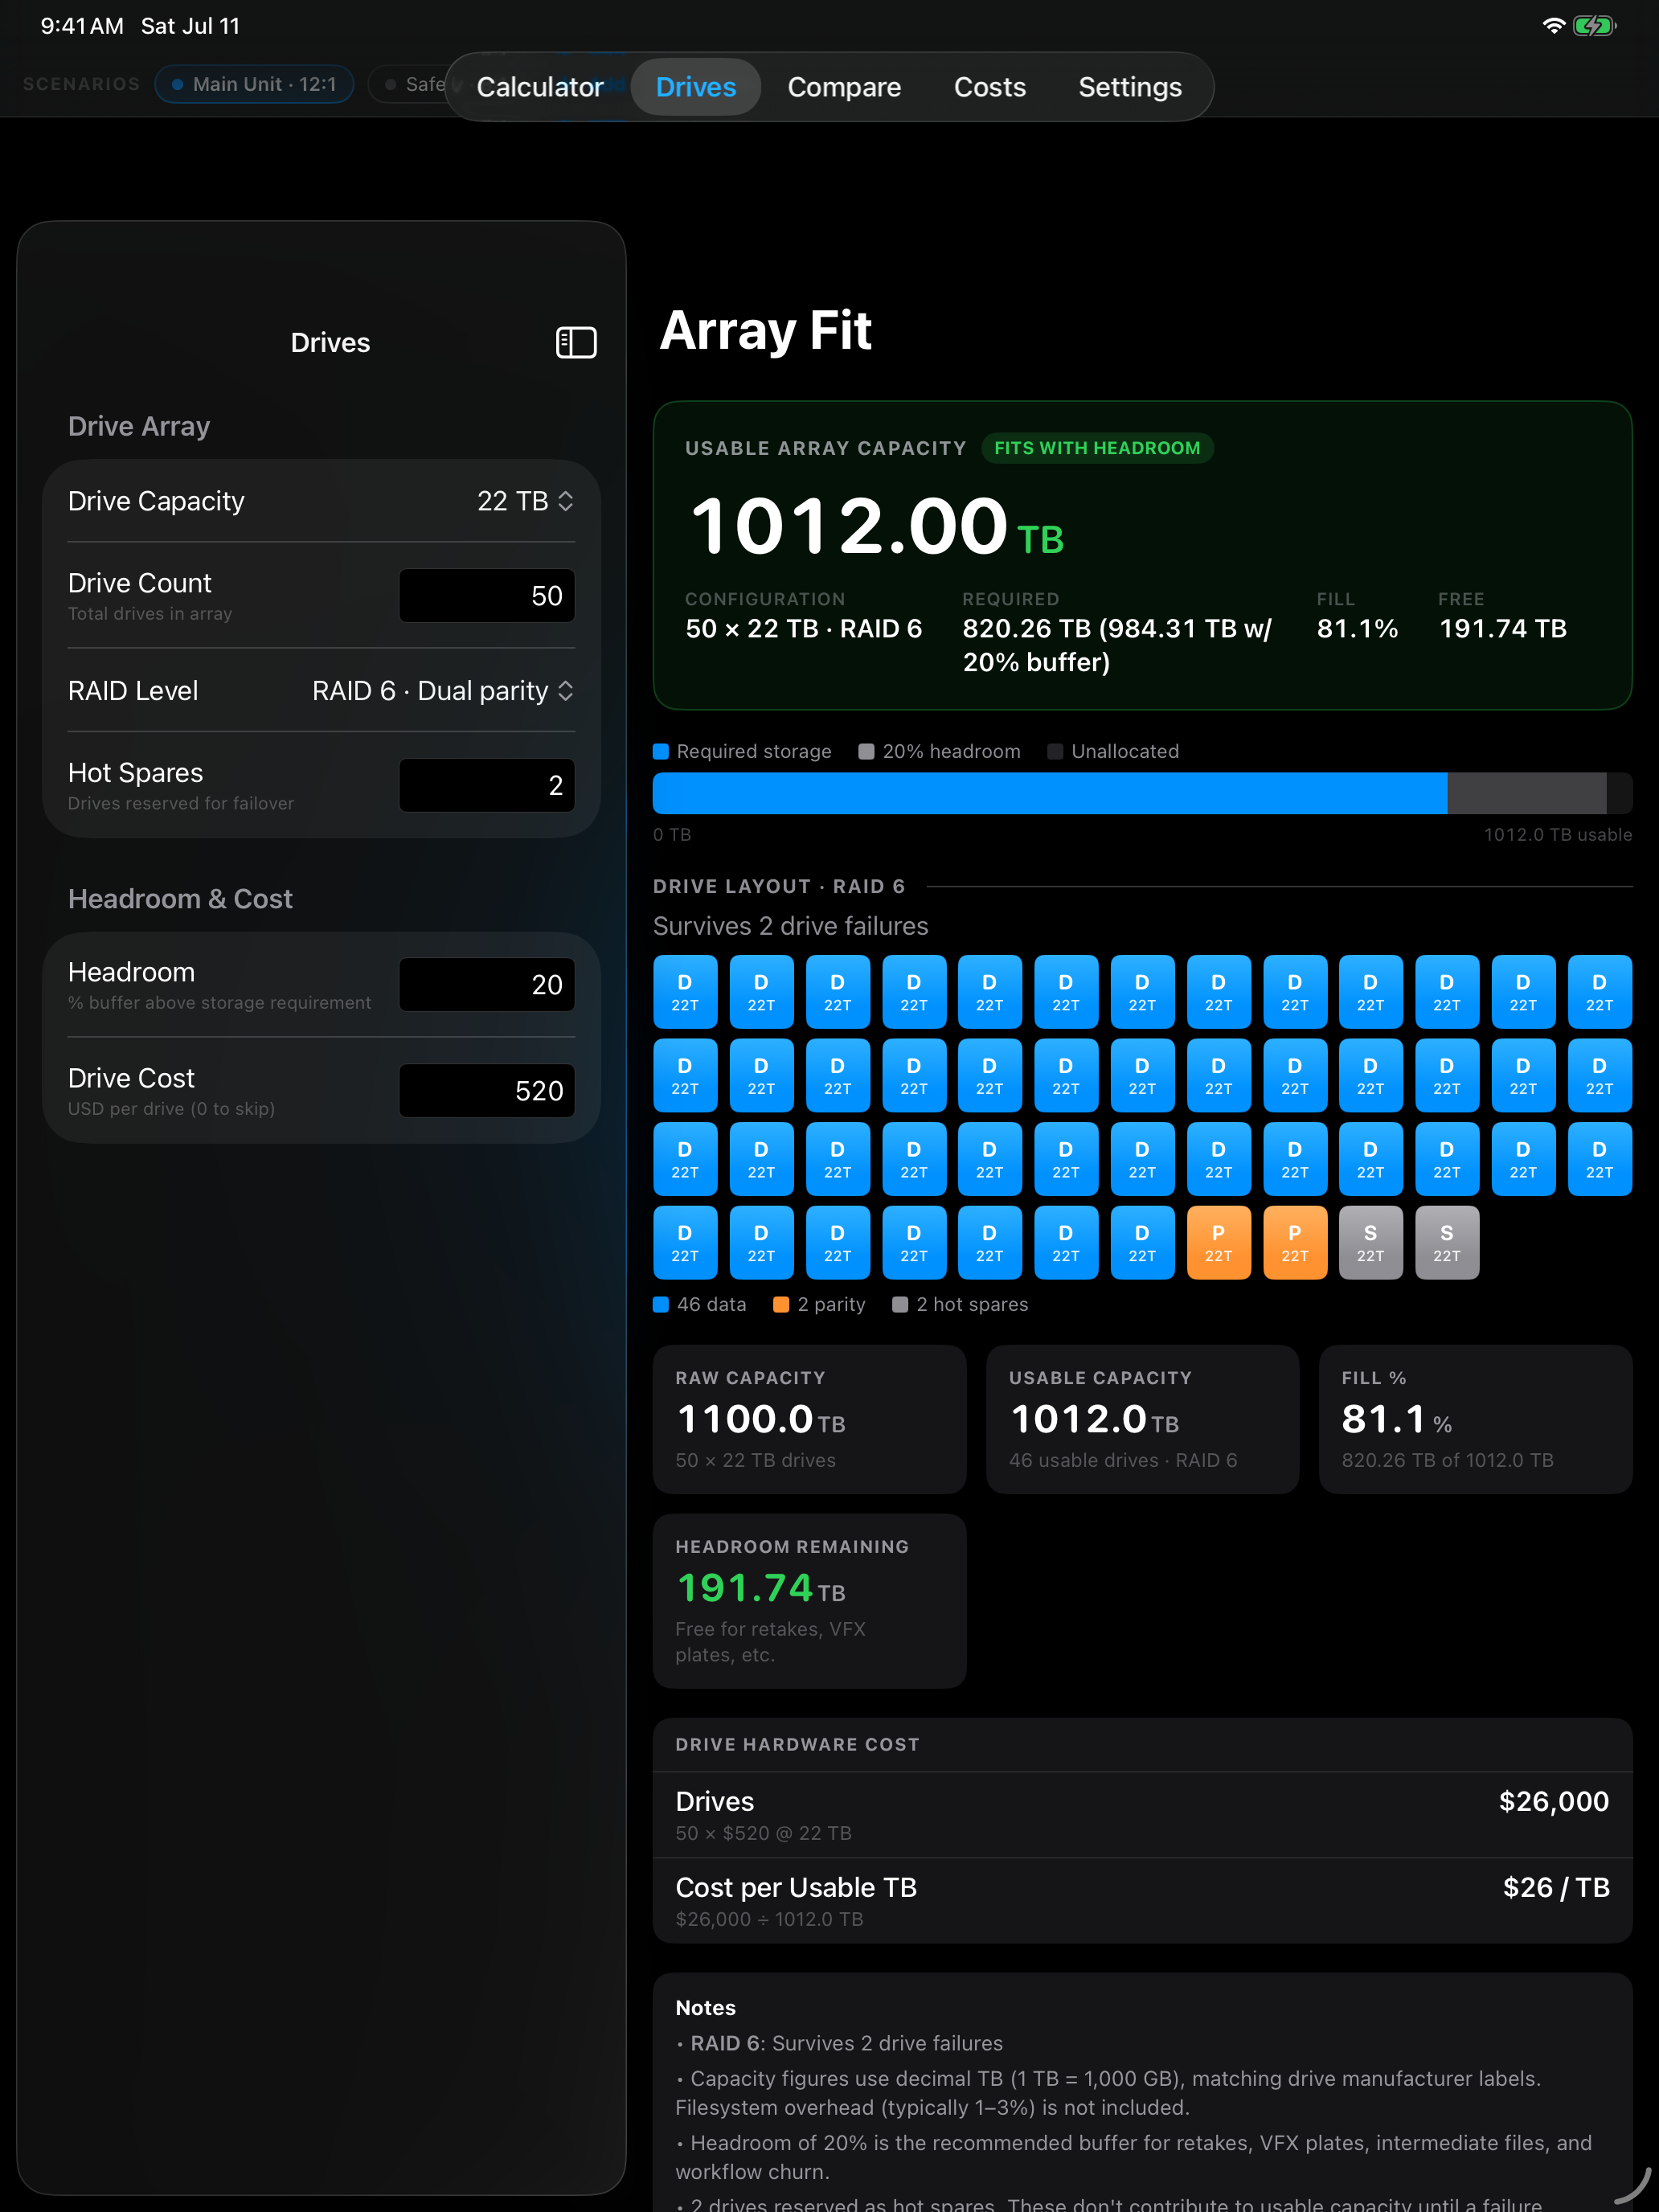Select the Main Unit 12:1 scenario chip
1659x2212 pixels.
254,84
